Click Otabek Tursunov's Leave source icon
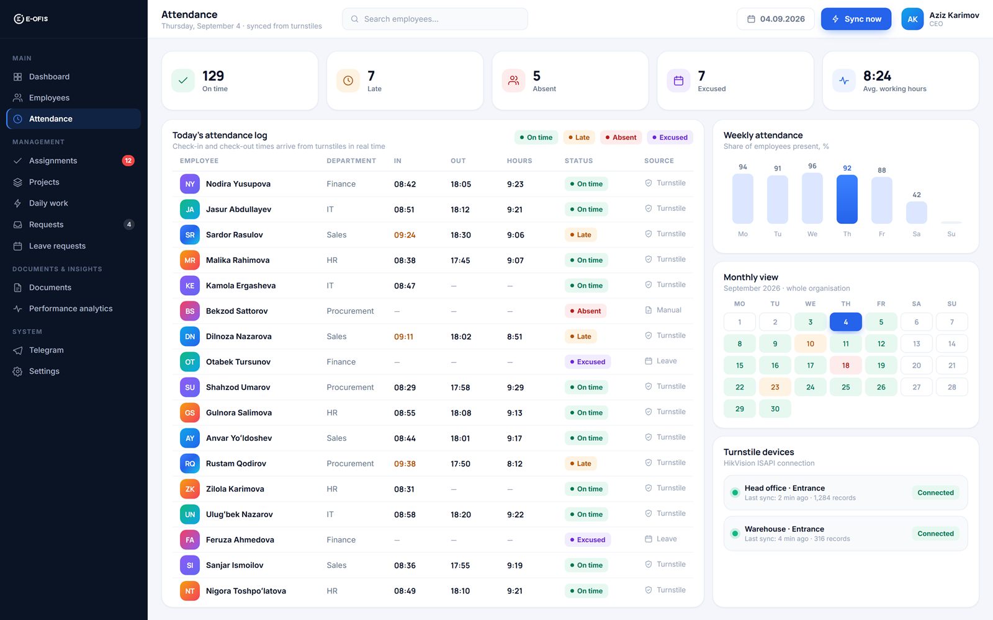The width and height of the screenshot is (993, 620). click(649, 361)
